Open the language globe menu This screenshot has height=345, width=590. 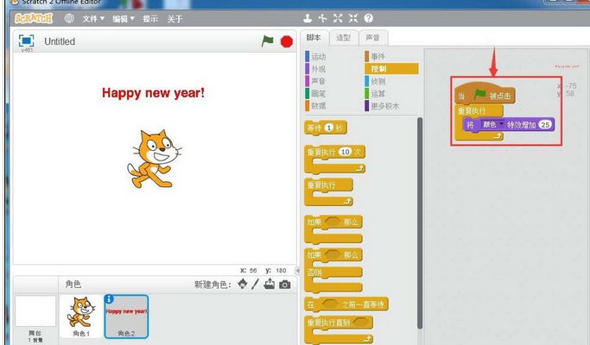[x=69, y=18]
